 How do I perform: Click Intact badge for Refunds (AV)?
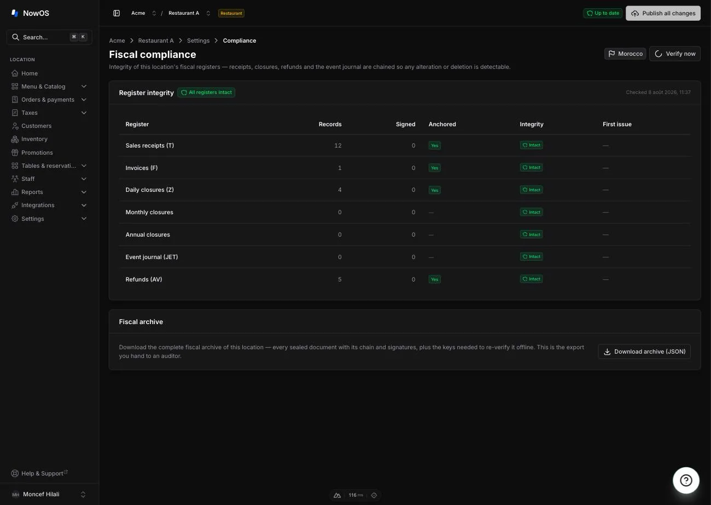pos(531,279)
